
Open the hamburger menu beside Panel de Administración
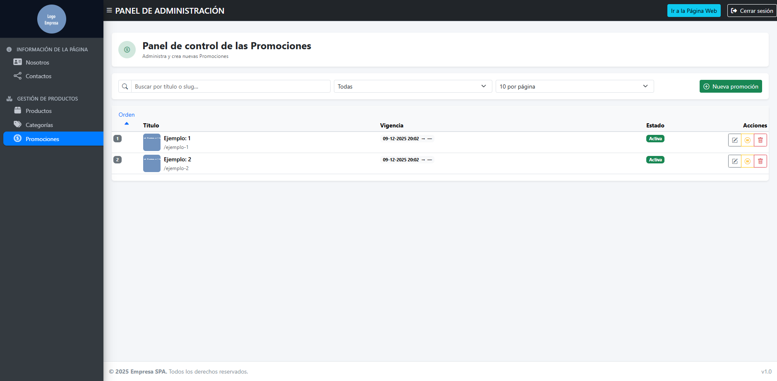(108, 10)
